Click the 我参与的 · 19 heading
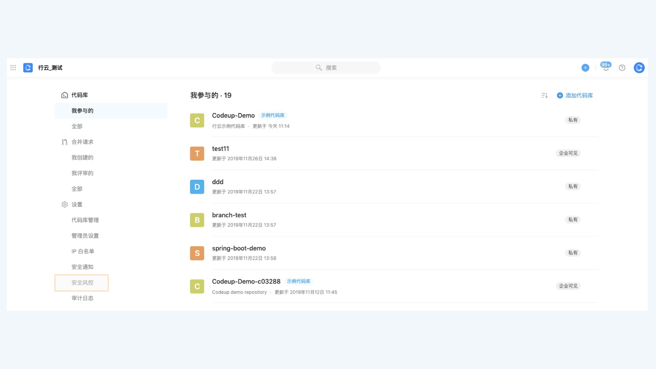Image resolution: width=656 pixels, height=369 pixels. point(211,95)
